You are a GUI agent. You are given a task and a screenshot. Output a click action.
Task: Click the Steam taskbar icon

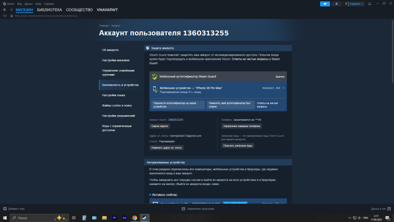(145, 218)
